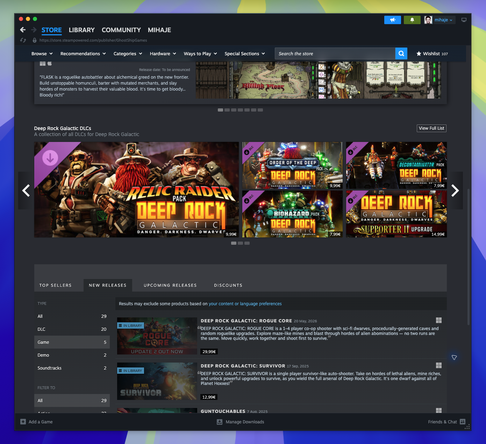Open the Friends & Chat icon
This screenshot has width=486, height=444.
click(463, 422)
